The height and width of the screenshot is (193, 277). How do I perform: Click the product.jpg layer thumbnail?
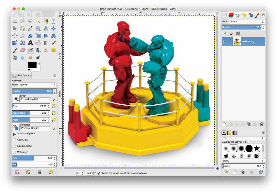[236, 41]
